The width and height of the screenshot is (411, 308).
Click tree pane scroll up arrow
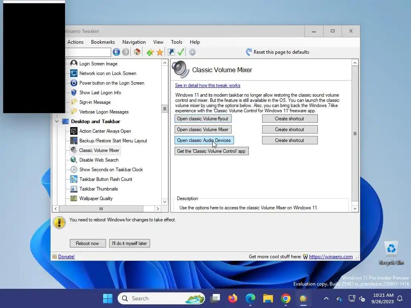pos(165,63)
